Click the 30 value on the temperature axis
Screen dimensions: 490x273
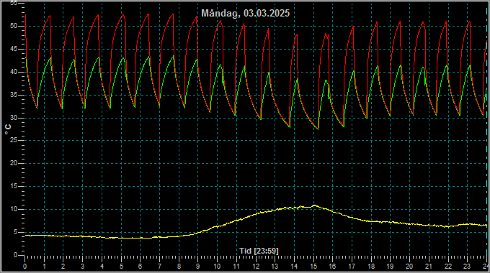14,118
